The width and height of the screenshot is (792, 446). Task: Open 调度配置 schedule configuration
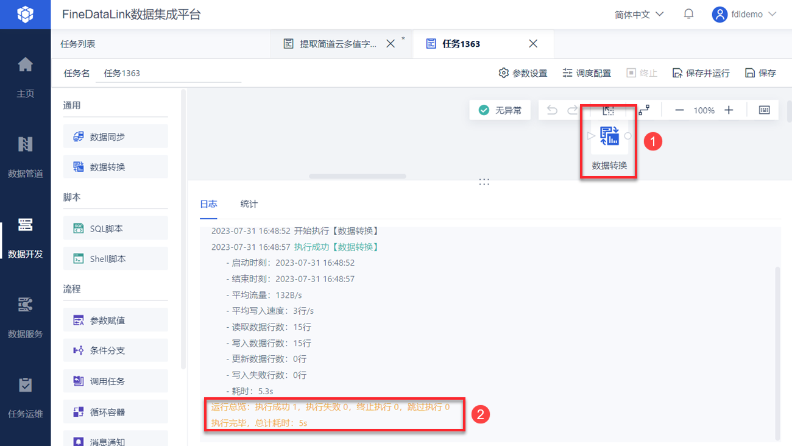(586, 73)
